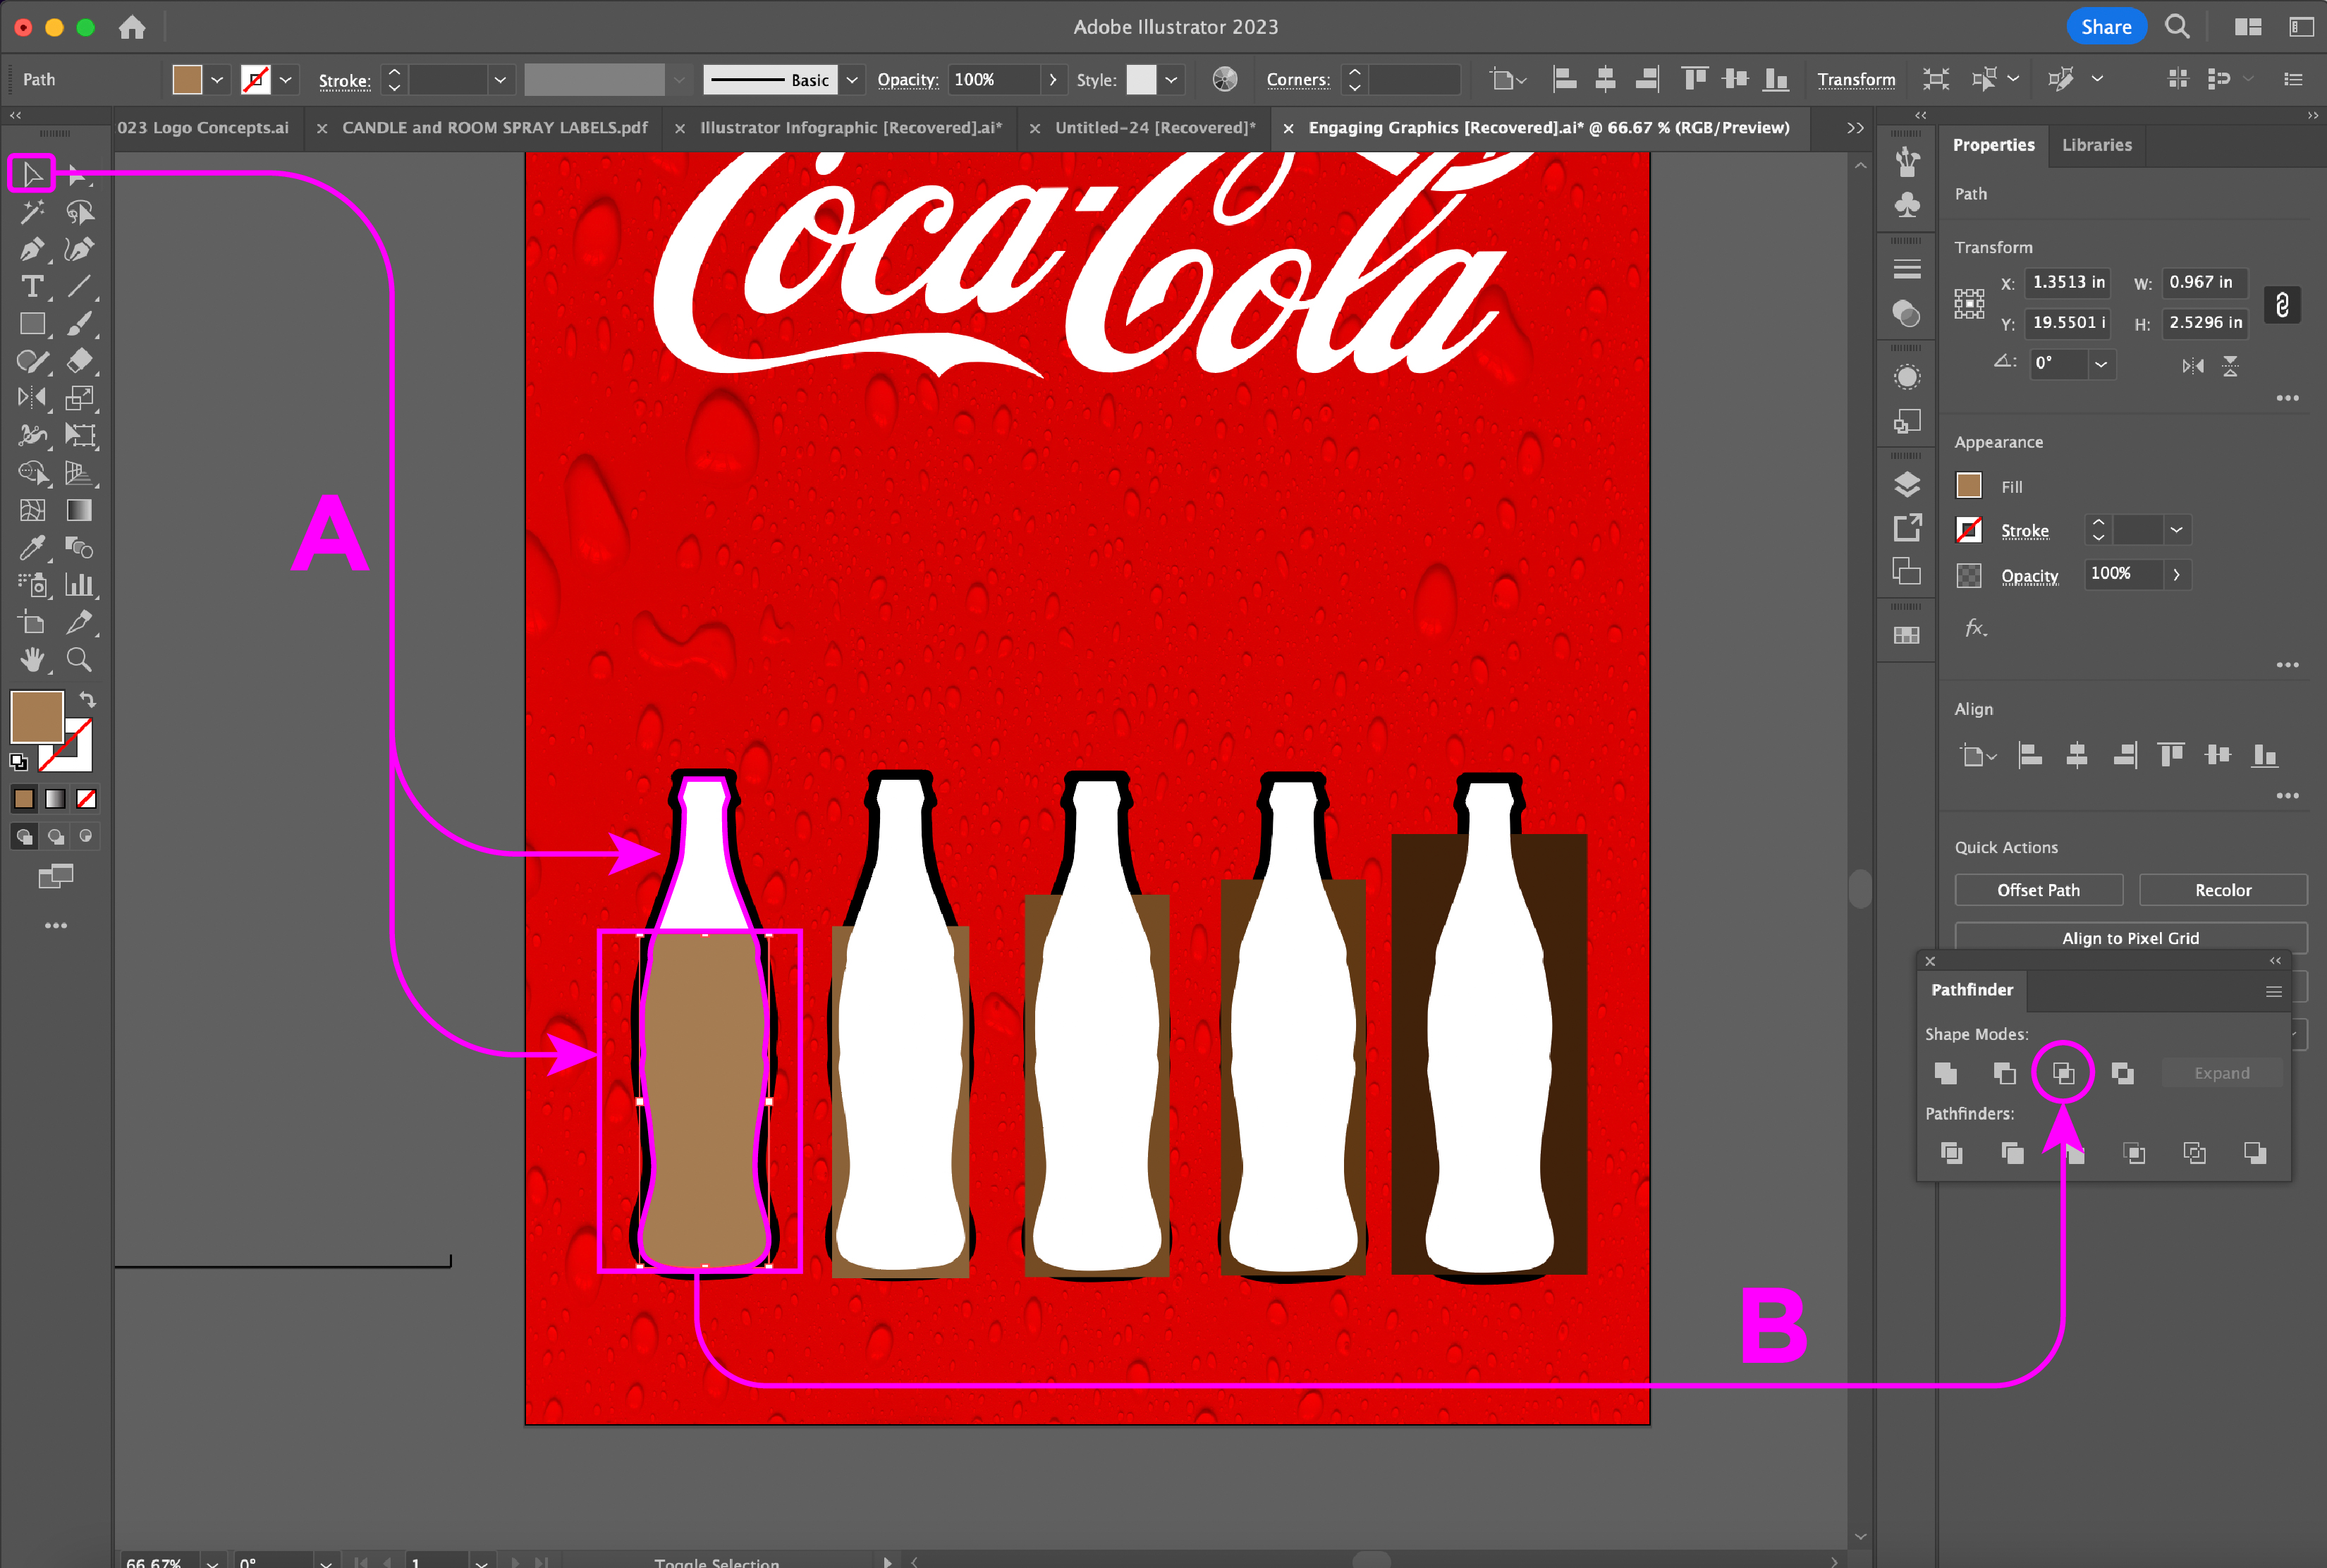Viewport: 2327px width, 1568px height.
Task: Swap fill and stroke colors
Action: tap(88, 699)
